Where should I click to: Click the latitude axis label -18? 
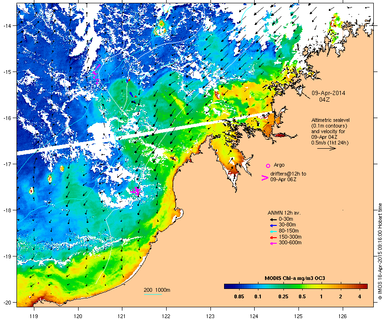pos(7,210)
